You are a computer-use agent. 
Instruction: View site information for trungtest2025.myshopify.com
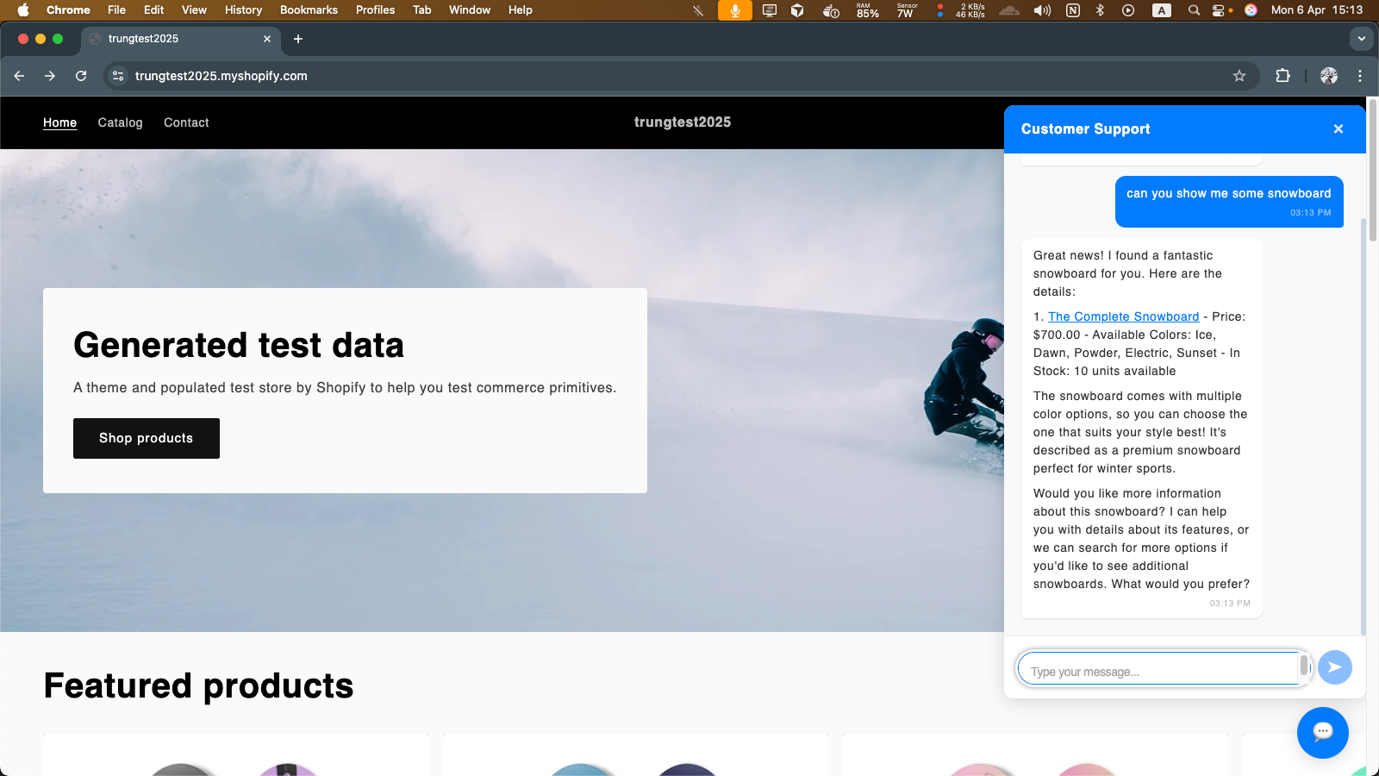(x=119, y=76)
